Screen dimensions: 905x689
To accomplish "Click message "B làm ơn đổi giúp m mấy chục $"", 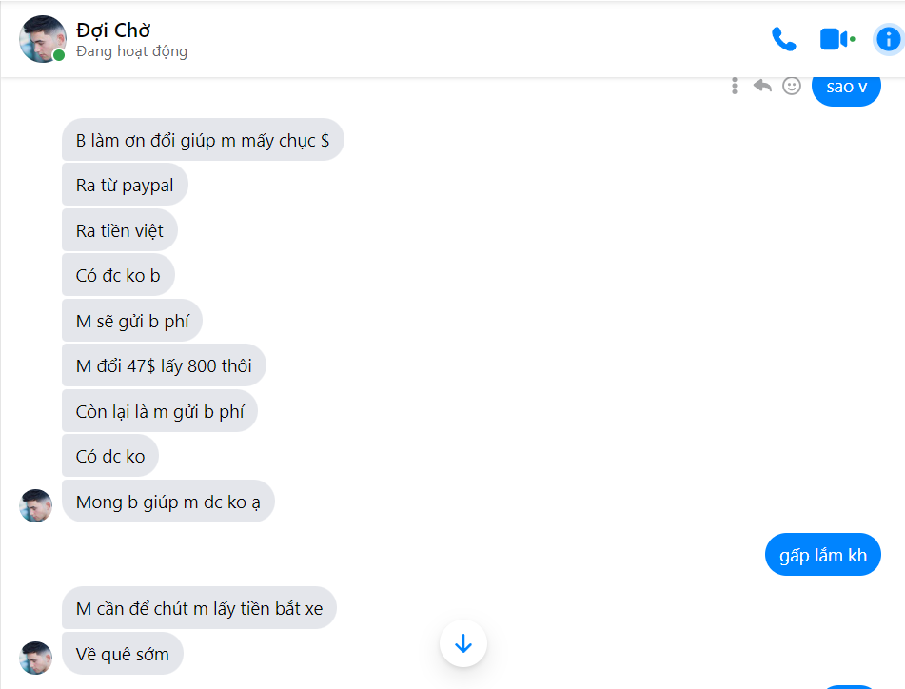I will tap(203, 141).
